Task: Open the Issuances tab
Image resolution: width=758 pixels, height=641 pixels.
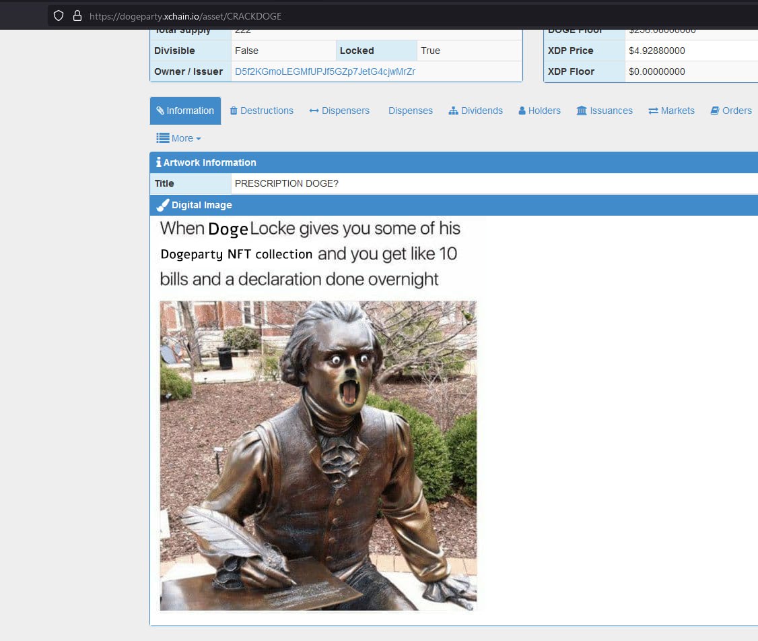Action: 605,111
